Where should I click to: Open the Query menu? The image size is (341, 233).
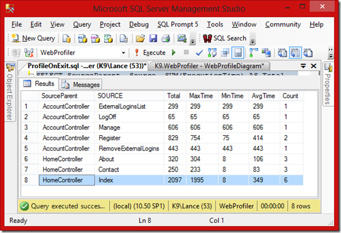(82, 24)
